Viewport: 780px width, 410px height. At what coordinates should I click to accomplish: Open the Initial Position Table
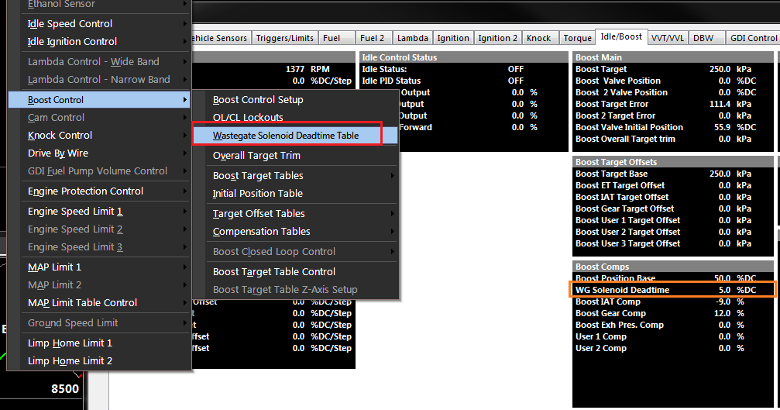pyautogui.click(x=257, y=193)
